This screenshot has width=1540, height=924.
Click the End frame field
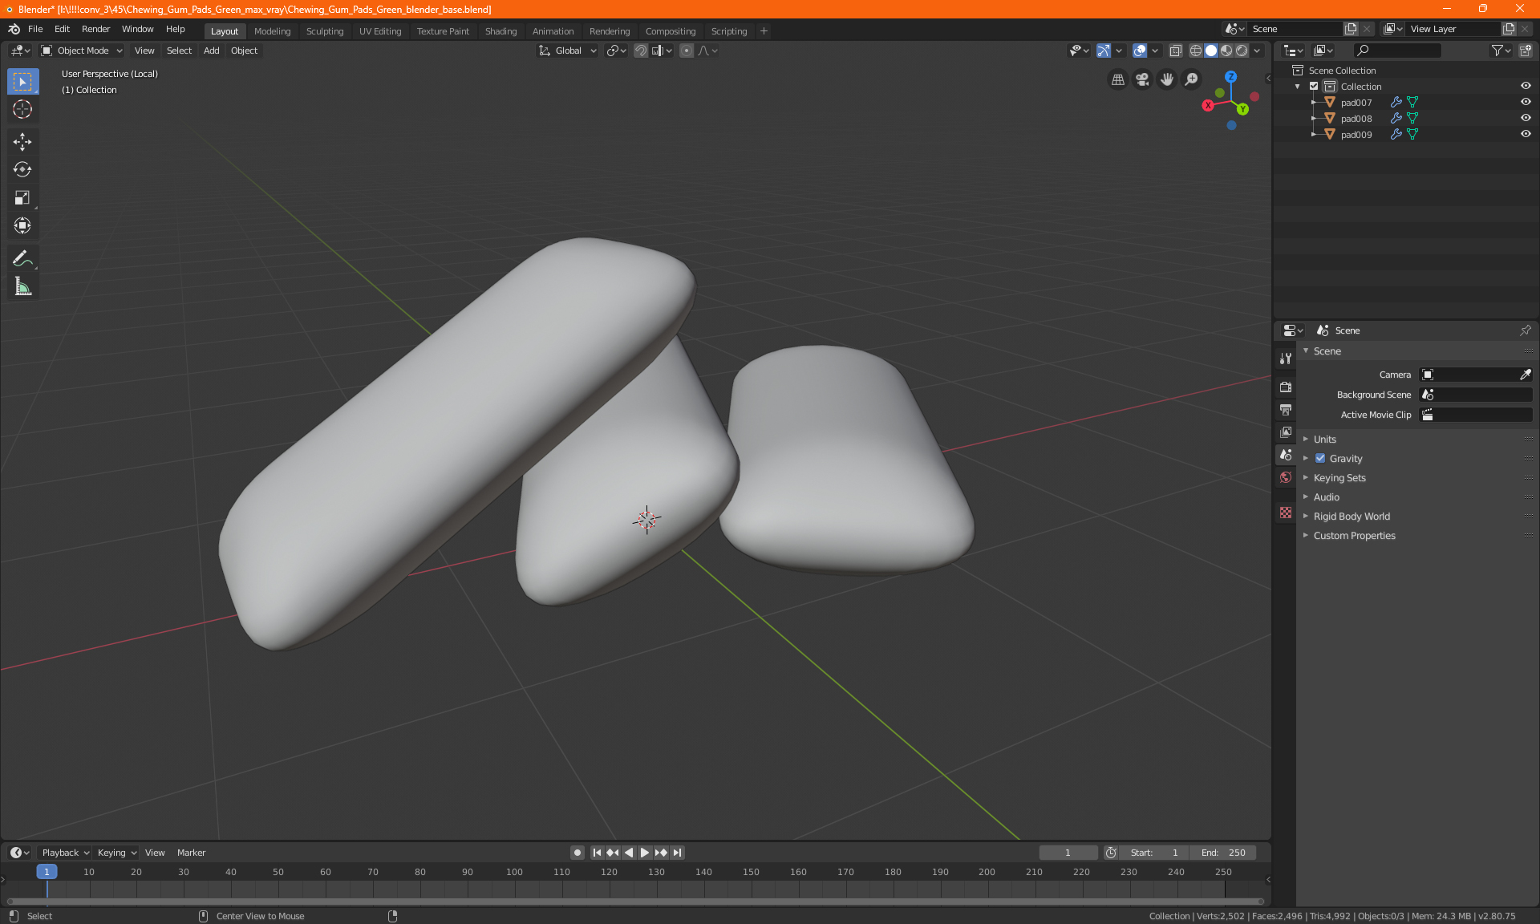[1223, 853]
